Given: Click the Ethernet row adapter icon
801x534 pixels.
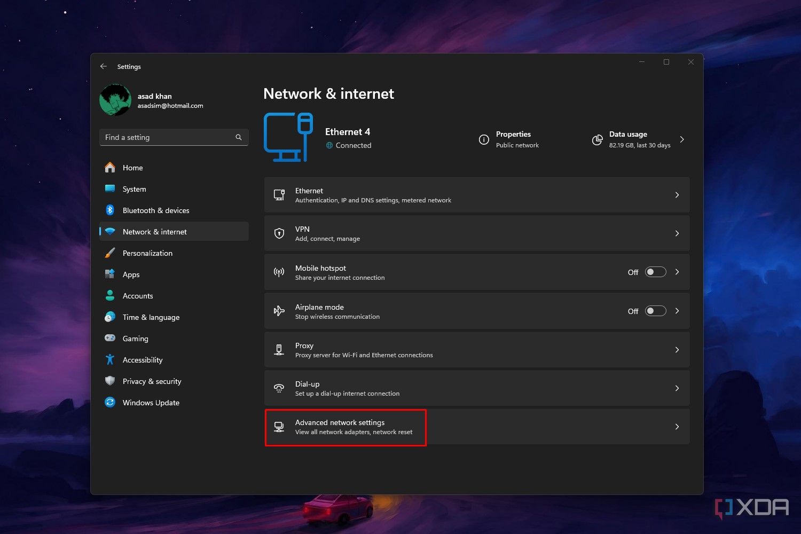Looking at the screenshot, I should point(279,195).
